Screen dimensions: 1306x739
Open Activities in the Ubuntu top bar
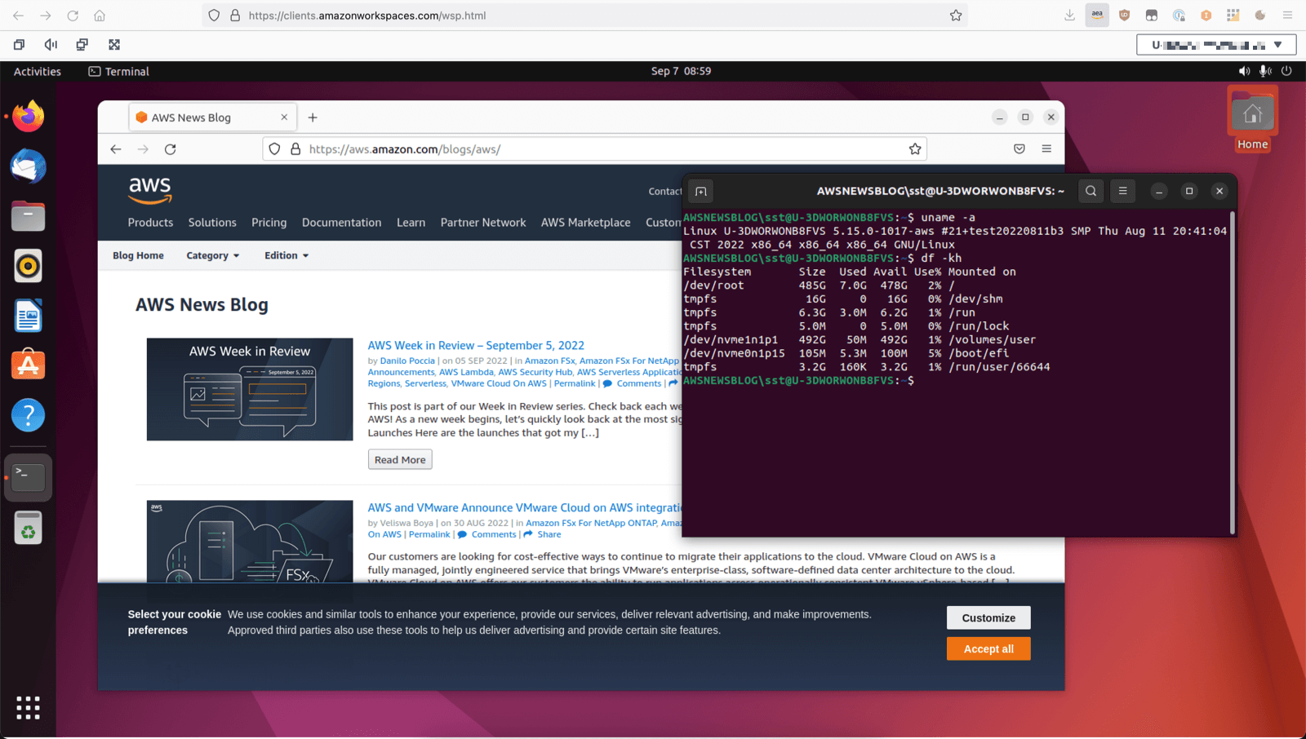tap(36, 71)
